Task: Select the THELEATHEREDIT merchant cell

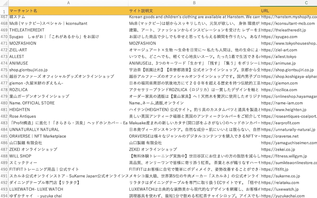Action: pos(68,30)
